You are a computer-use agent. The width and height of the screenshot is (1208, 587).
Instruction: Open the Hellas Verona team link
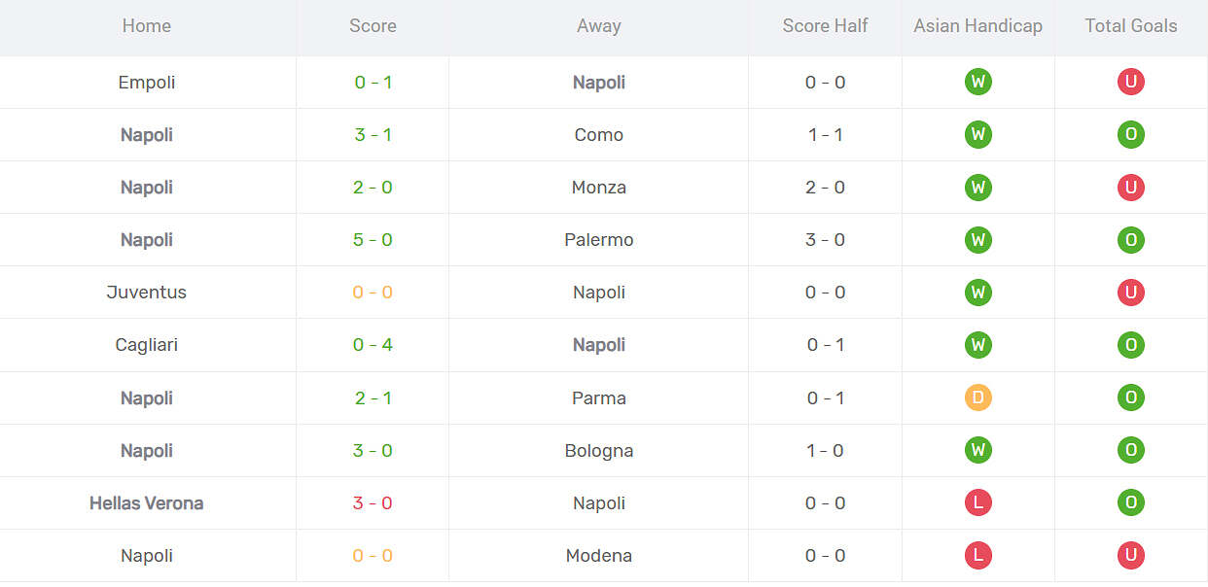(147, 503)
